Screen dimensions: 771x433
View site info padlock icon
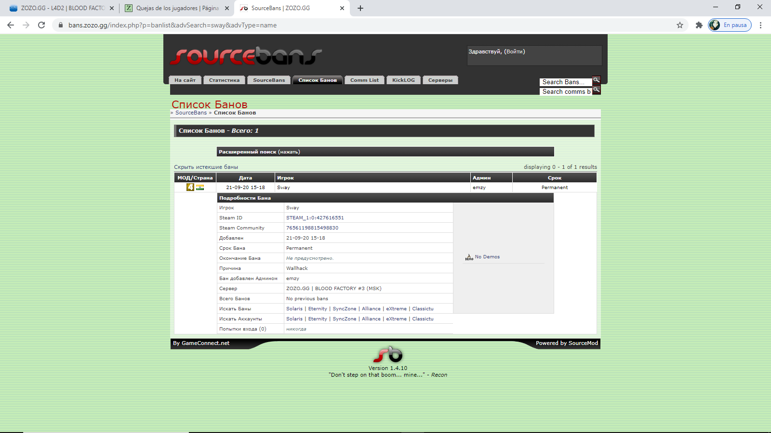[x=60, y=25]
